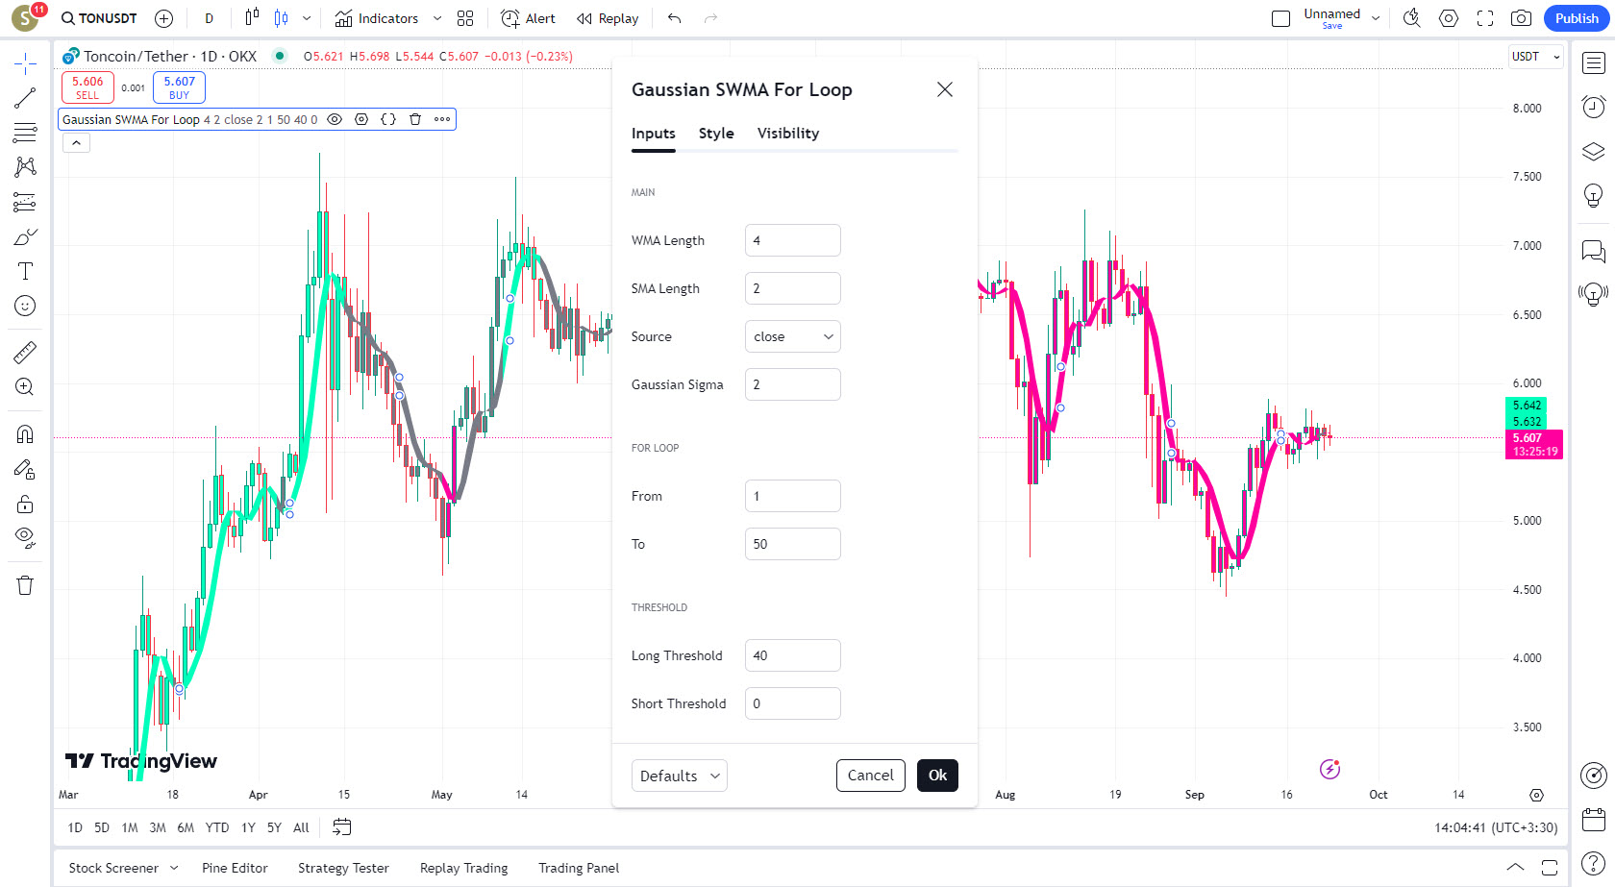Screen dimensions: 1615x887
Task: Open the text annotation tool
Action: [x=25, y=271]
